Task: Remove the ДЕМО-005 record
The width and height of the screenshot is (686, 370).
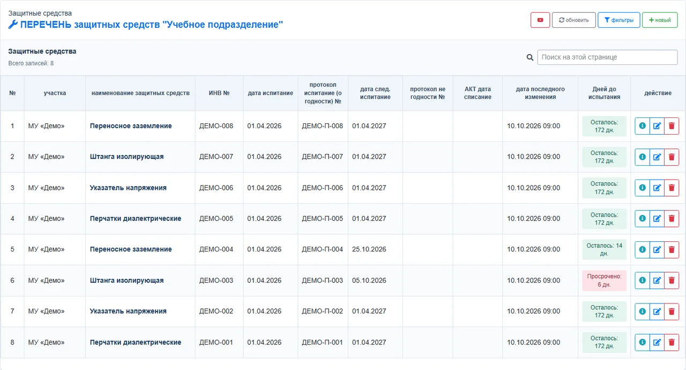Action: click(x=672, y=219)
